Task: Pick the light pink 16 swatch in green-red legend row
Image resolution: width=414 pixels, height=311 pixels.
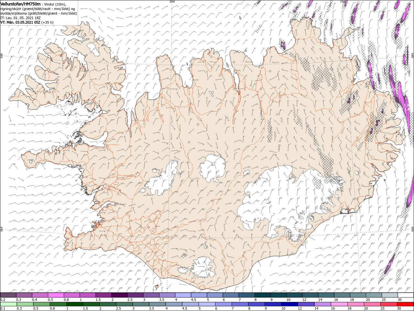Action: [x=339, y=304]
